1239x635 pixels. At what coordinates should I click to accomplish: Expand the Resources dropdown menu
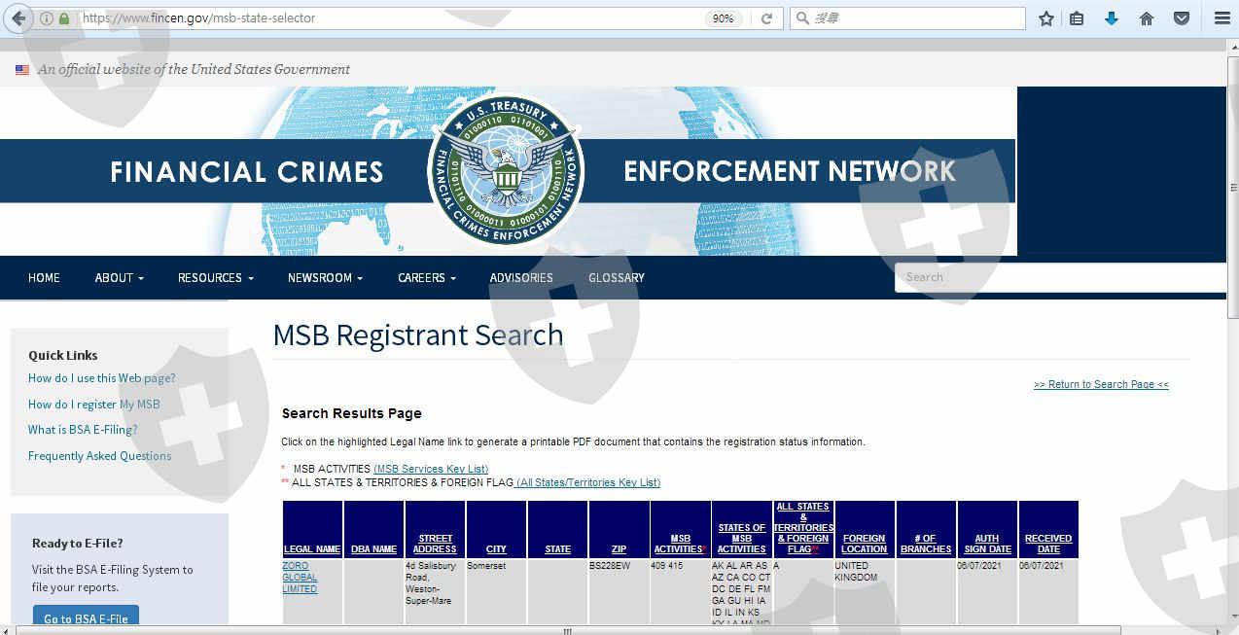[215, 278]
